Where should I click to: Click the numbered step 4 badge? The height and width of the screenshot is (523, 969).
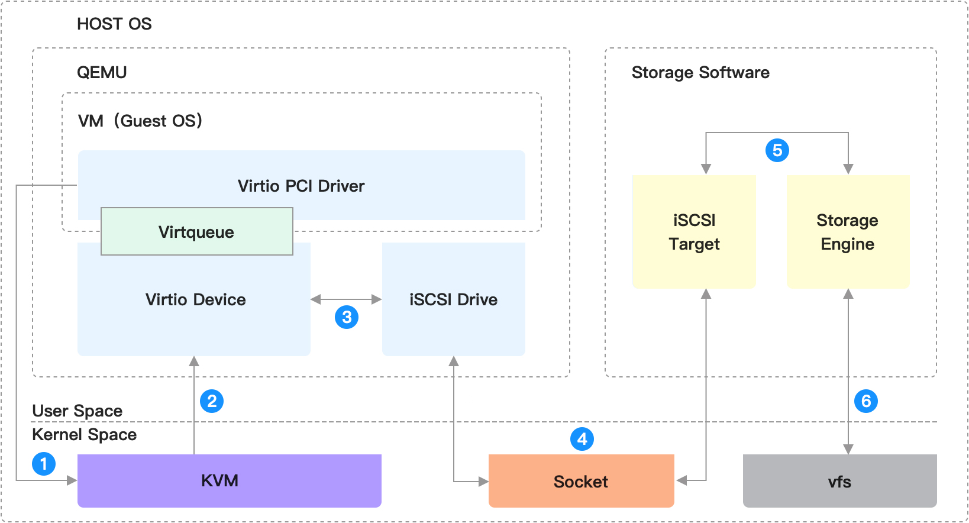click(x=582, y=439)
